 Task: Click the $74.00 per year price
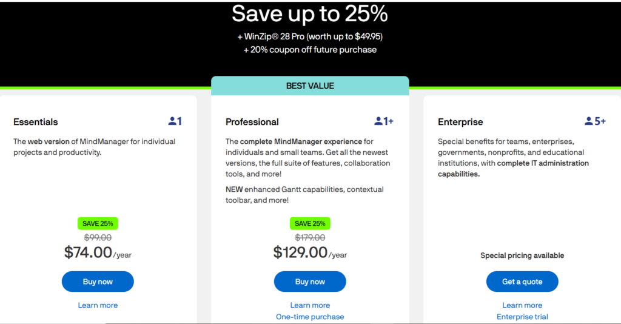(98, 252)
